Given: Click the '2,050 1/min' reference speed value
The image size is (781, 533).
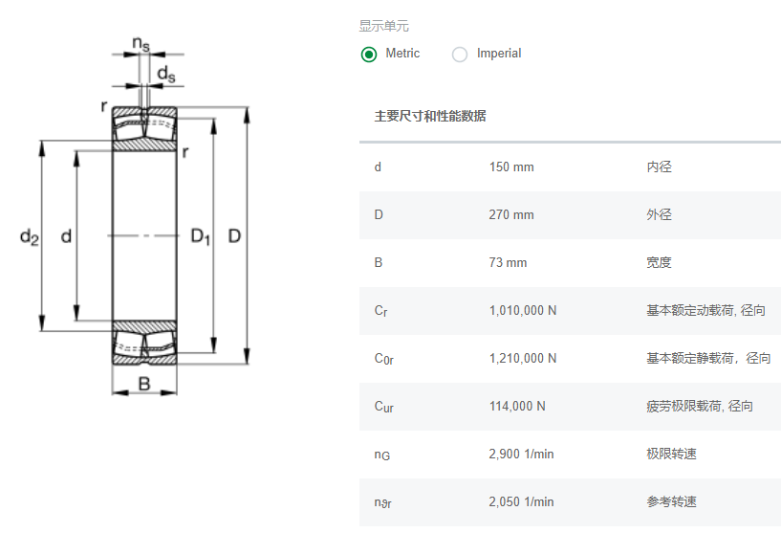Looking at the screenshot, I should coord(522,502).
